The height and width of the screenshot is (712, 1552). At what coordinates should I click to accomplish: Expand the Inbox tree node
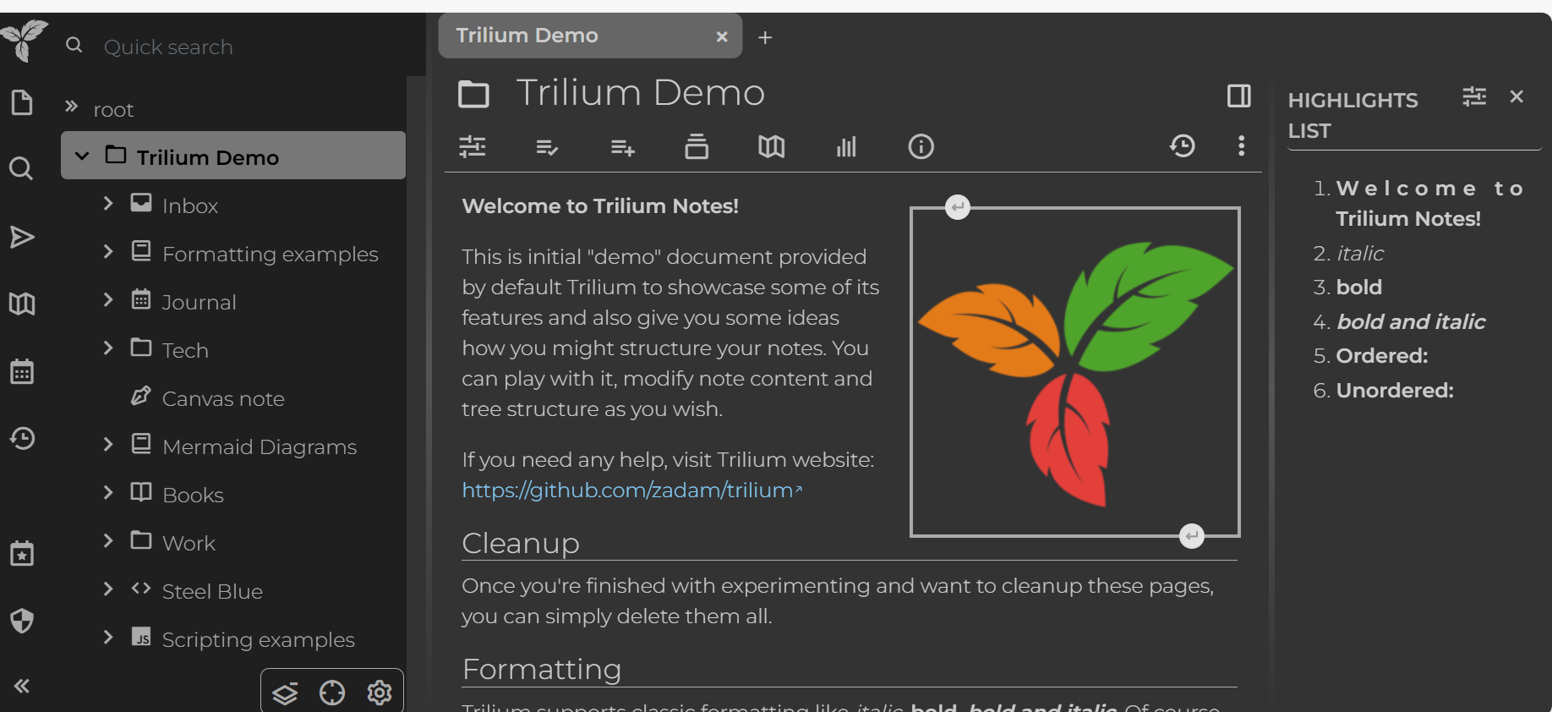point(107,203)
